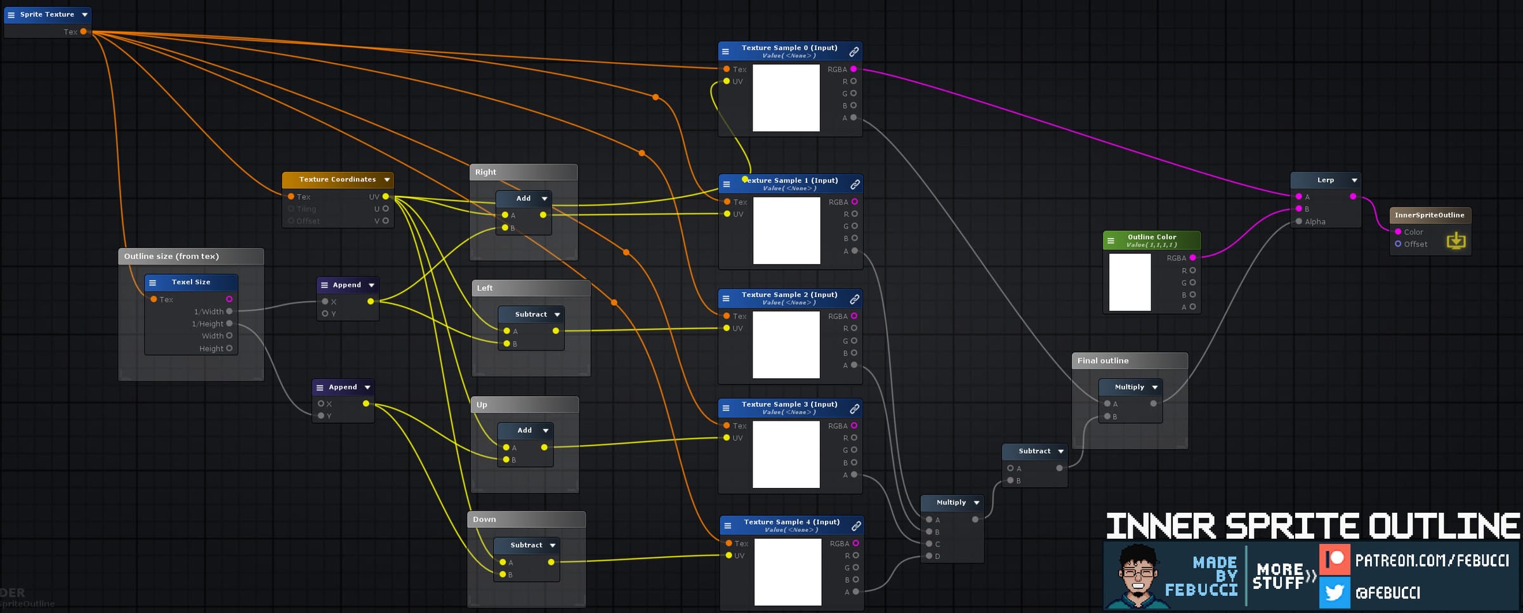Viewport: 1523px width, 613px height.
Task: Open hamburger menu on Texture Sample 3
Action: pos(726,408)
